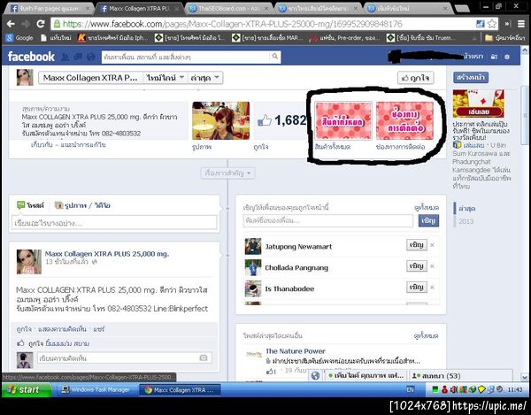Switch to Maxx Collagen XTRA Chrome taskbar item
Image resolution: width=531 pixels, height=415 pixels.
pos(180,390)
